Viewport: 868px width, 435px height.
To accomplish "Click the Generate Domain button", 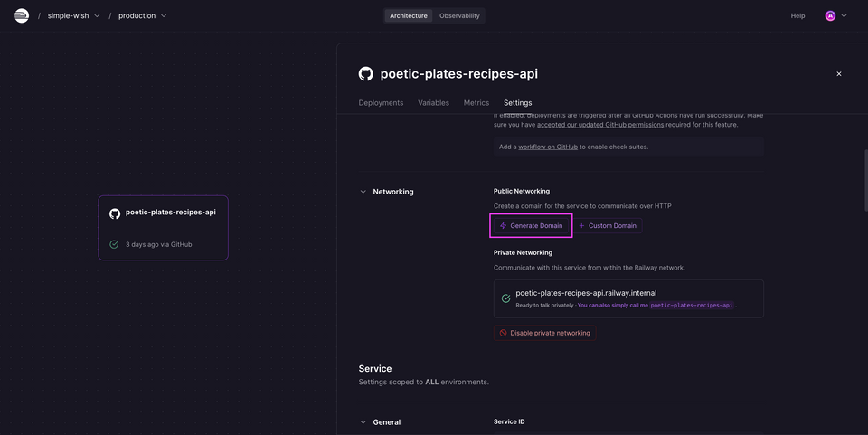I will pos(531,226).
